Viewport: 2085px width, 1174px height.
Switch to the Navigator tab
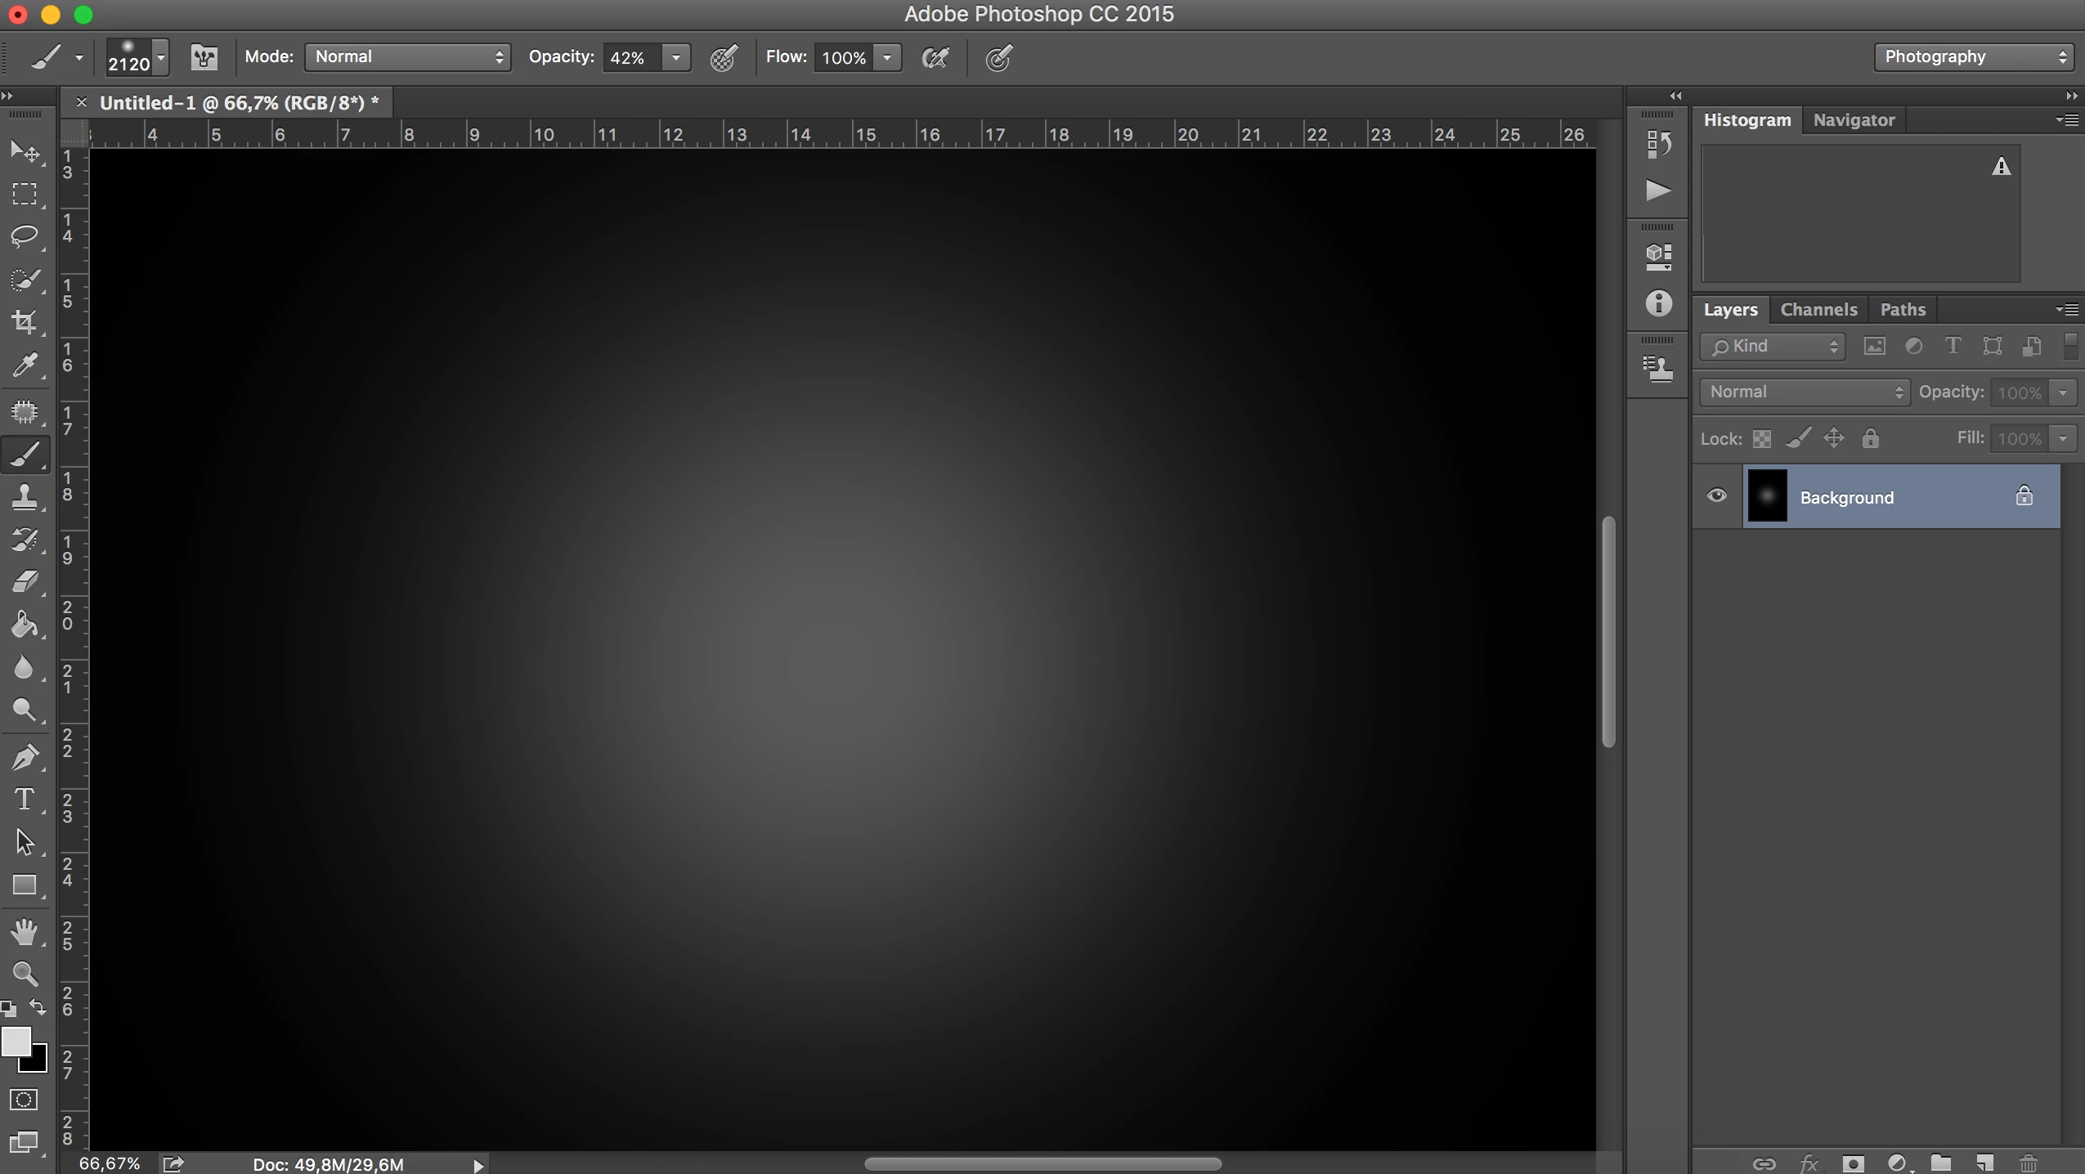(x=1854, y=120)
